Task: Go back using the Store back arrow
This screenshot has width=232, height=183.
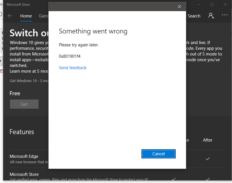Action: (10, 16)
